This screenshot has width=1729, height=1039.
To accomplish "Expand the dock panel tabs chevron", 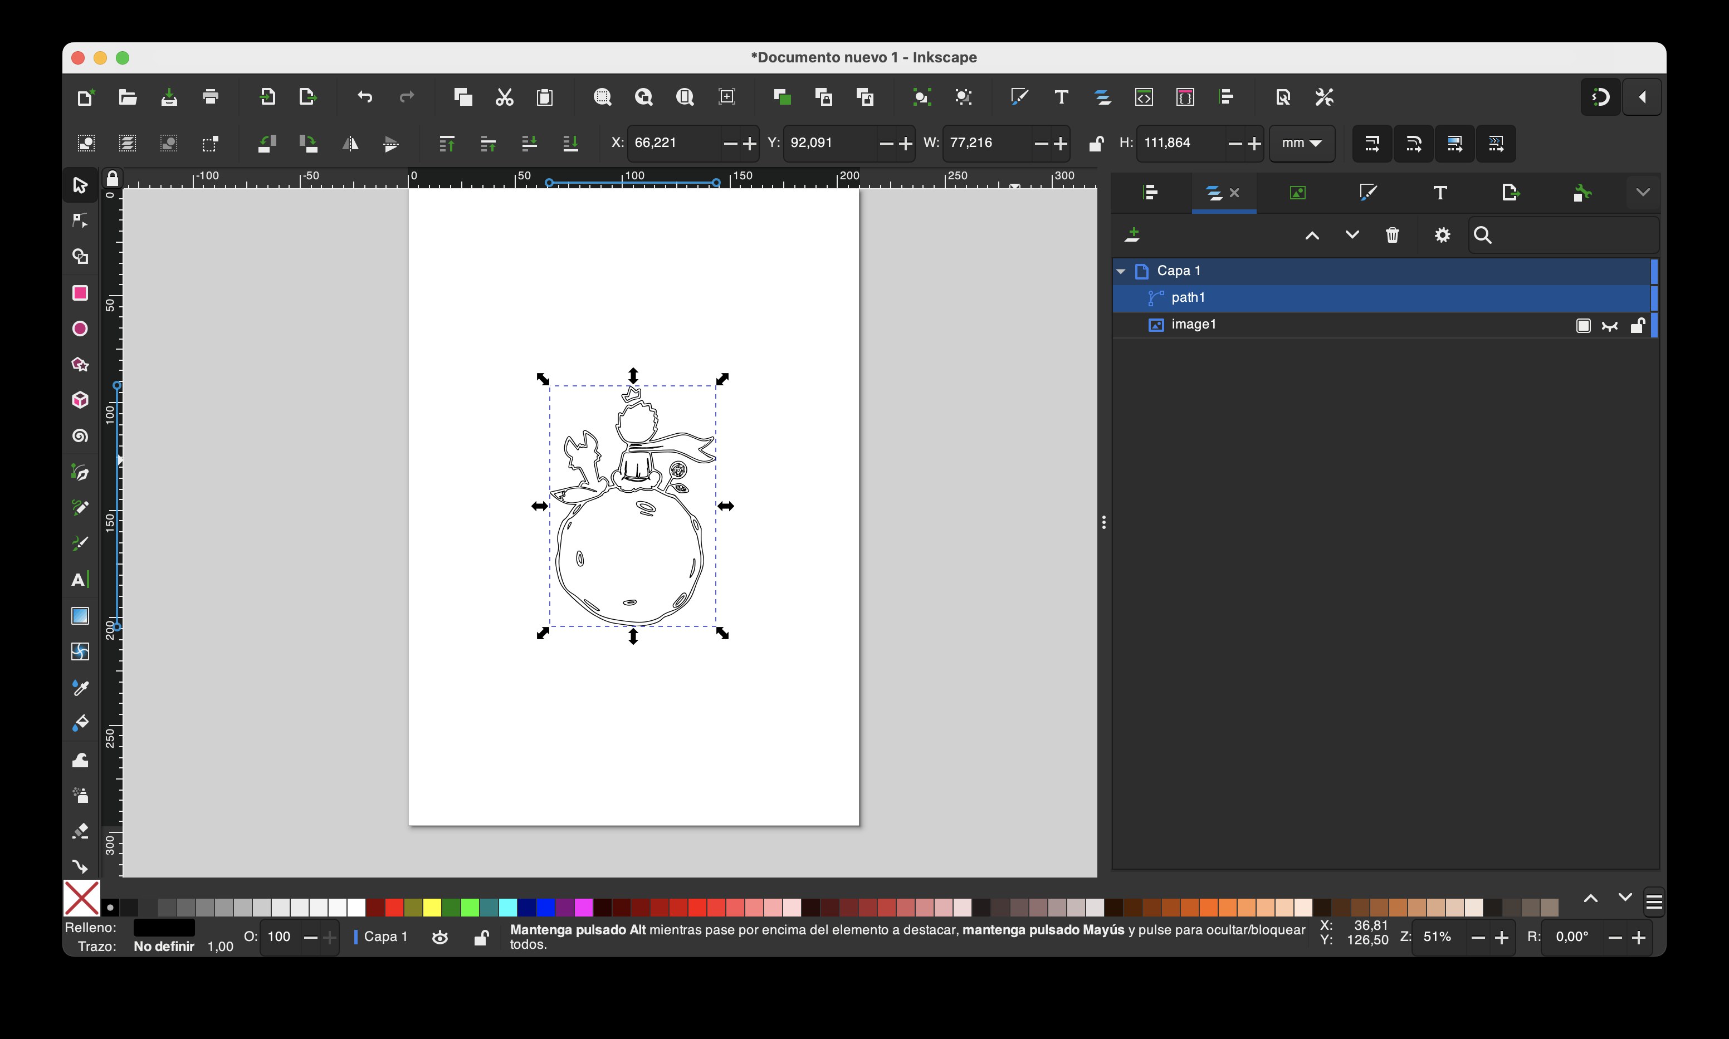I will tap(1643, 192).
